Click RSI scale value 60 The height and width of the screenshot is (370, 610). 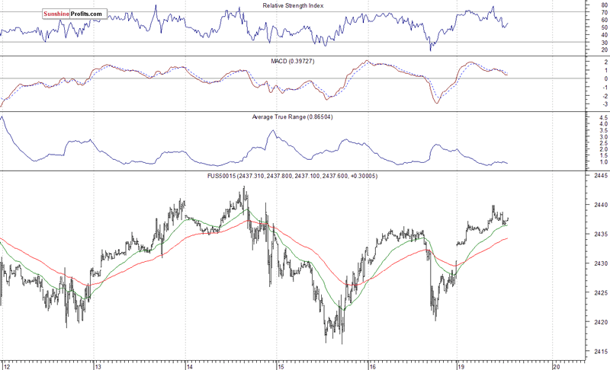pyautogui.click(x=604, y=20)
